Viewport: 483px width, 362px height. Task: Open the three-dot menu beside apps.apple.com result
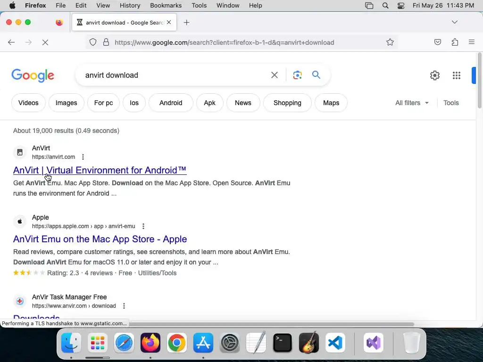pyautogui.click(x=143, y=226)
